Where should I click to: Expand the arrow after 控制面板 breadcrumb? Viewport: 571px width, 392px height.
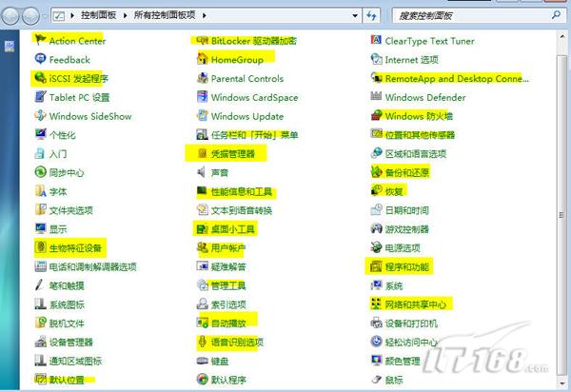[126, 15]
